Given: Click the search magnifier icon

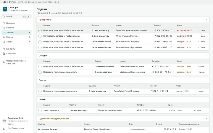Looking at the screenshot, I should pyautogui.click(x=4, y=17).
